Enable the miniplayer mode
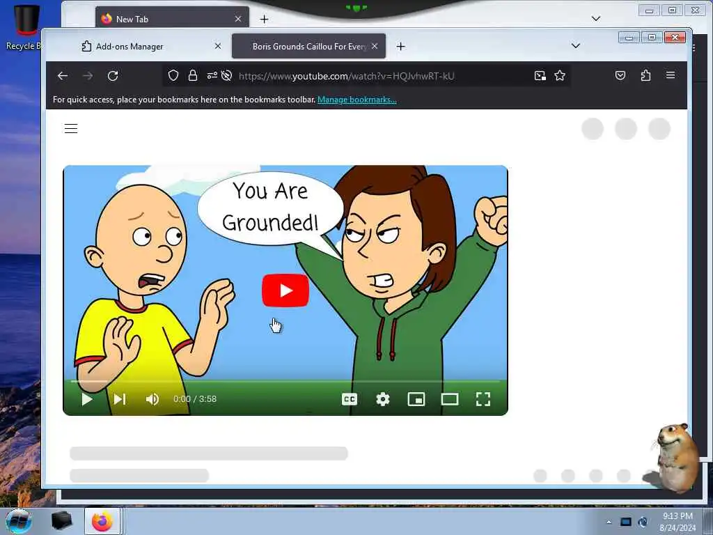This screenshot has height=535, width=713. pos(416,399)
